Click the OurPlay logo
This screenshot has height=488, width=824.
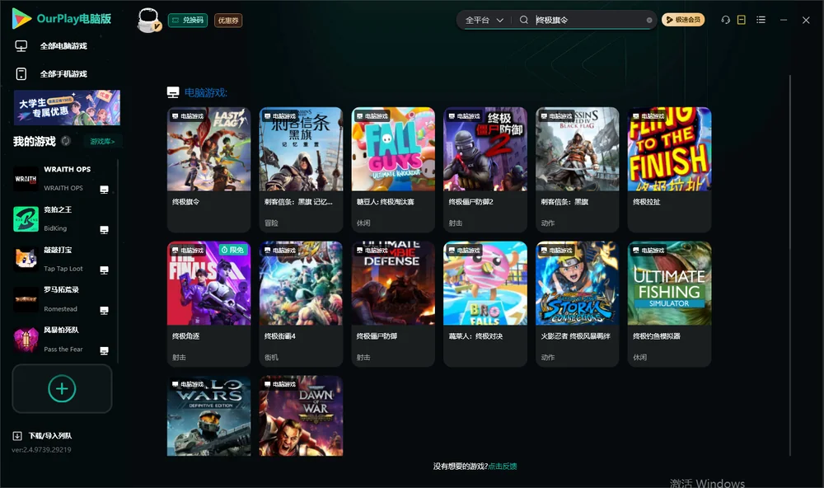coord(62,18)
